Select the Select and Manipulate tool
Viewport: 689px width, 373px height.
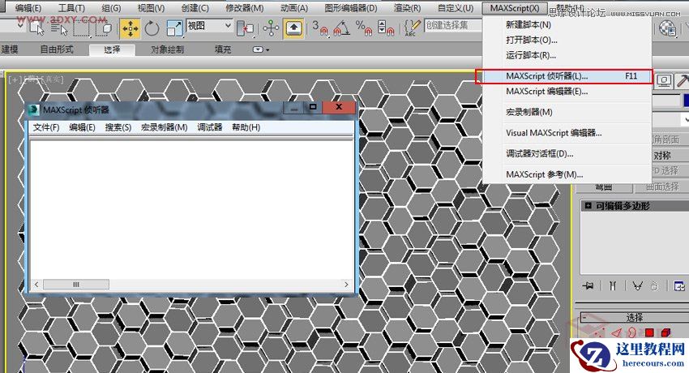271,28
